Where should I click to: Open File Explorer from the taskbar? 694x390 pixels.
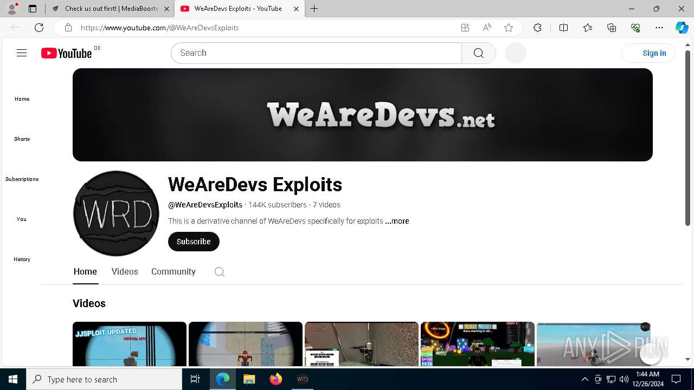coord(249,379)
